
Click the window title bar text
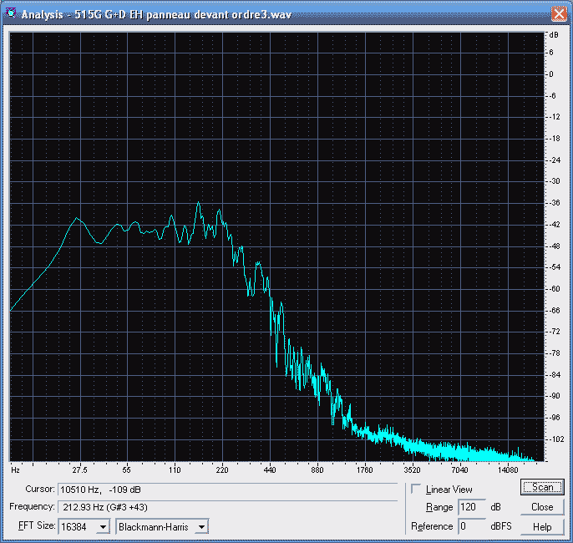[x=156, y=14]
